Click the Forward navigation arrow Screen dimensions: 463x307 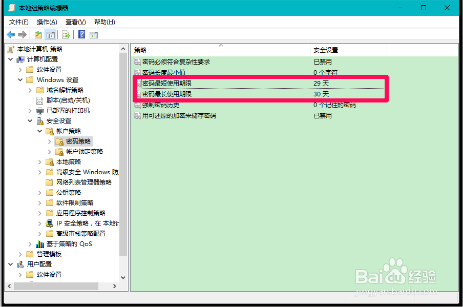pyautogui.click(x=23, y=34)
